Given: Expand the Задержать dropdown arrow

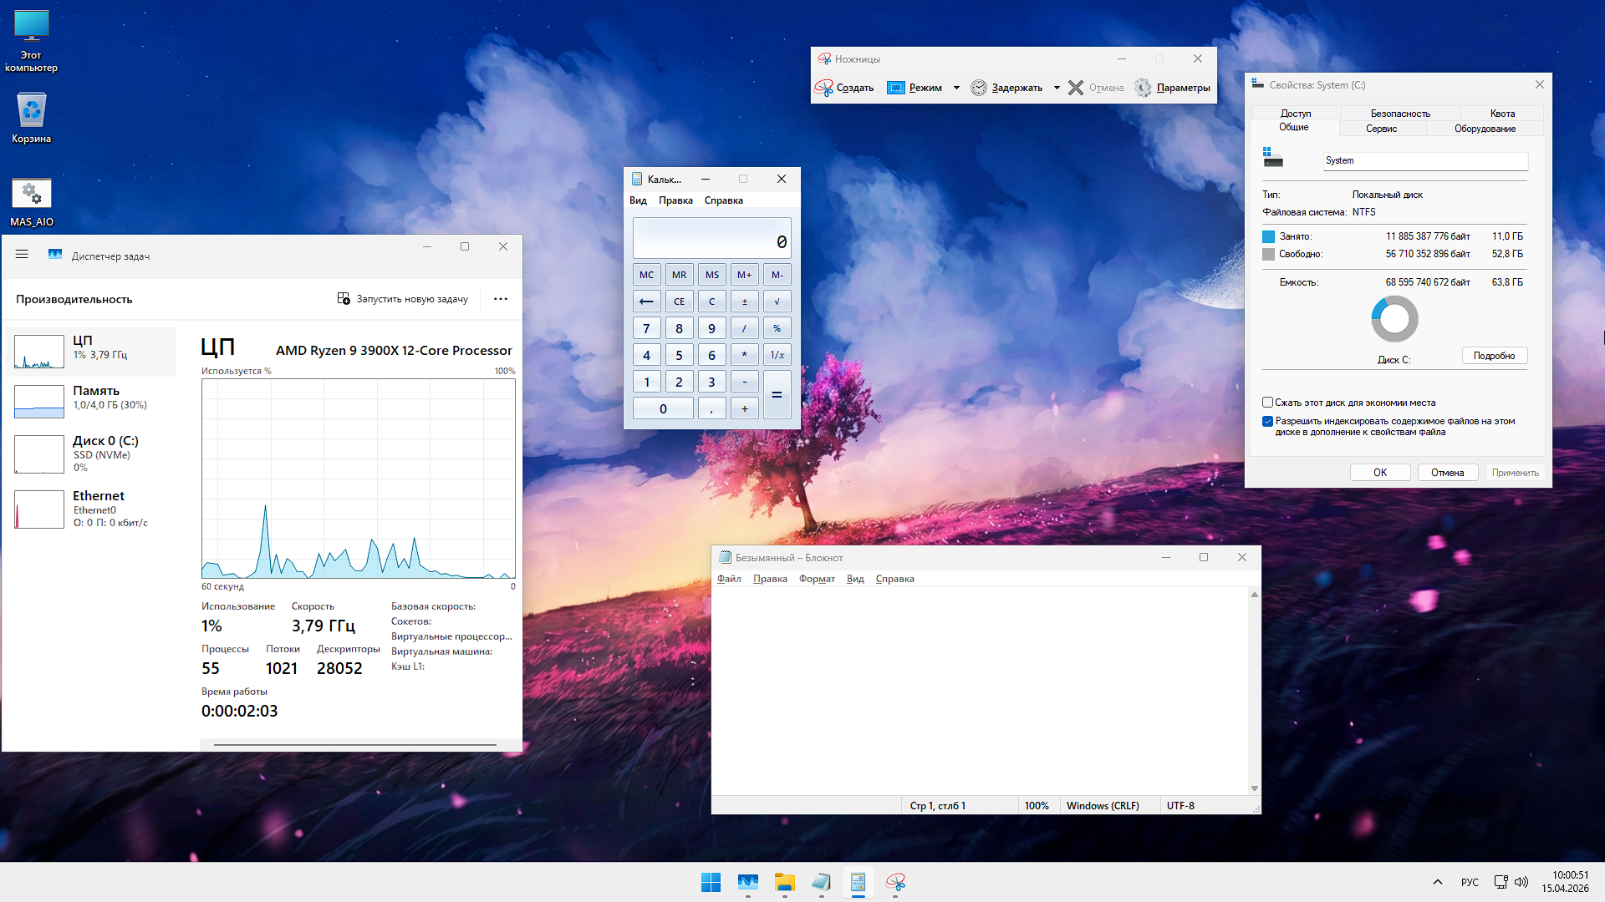Looking at the screenshot, I should [1057, 87].
